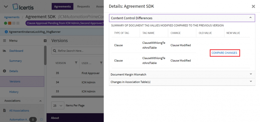Image resolution: width=260 pixels, height=122 pixels.
Task: Open History in the side menu
Action: pos(14,92)
